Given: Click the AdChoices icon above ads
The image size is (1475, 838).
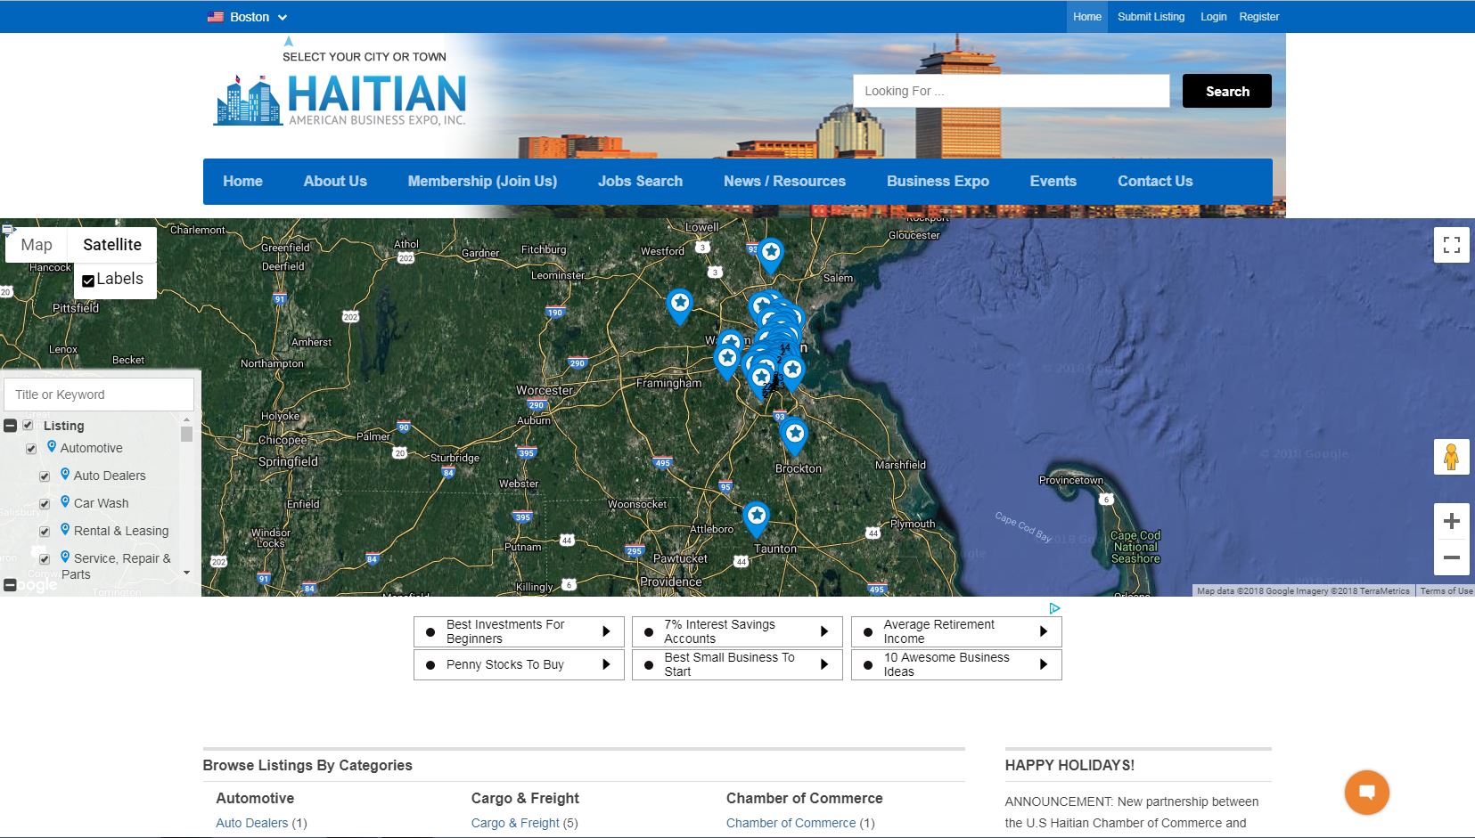Looking at the screenshot, I should click(x=1054, y=608).
